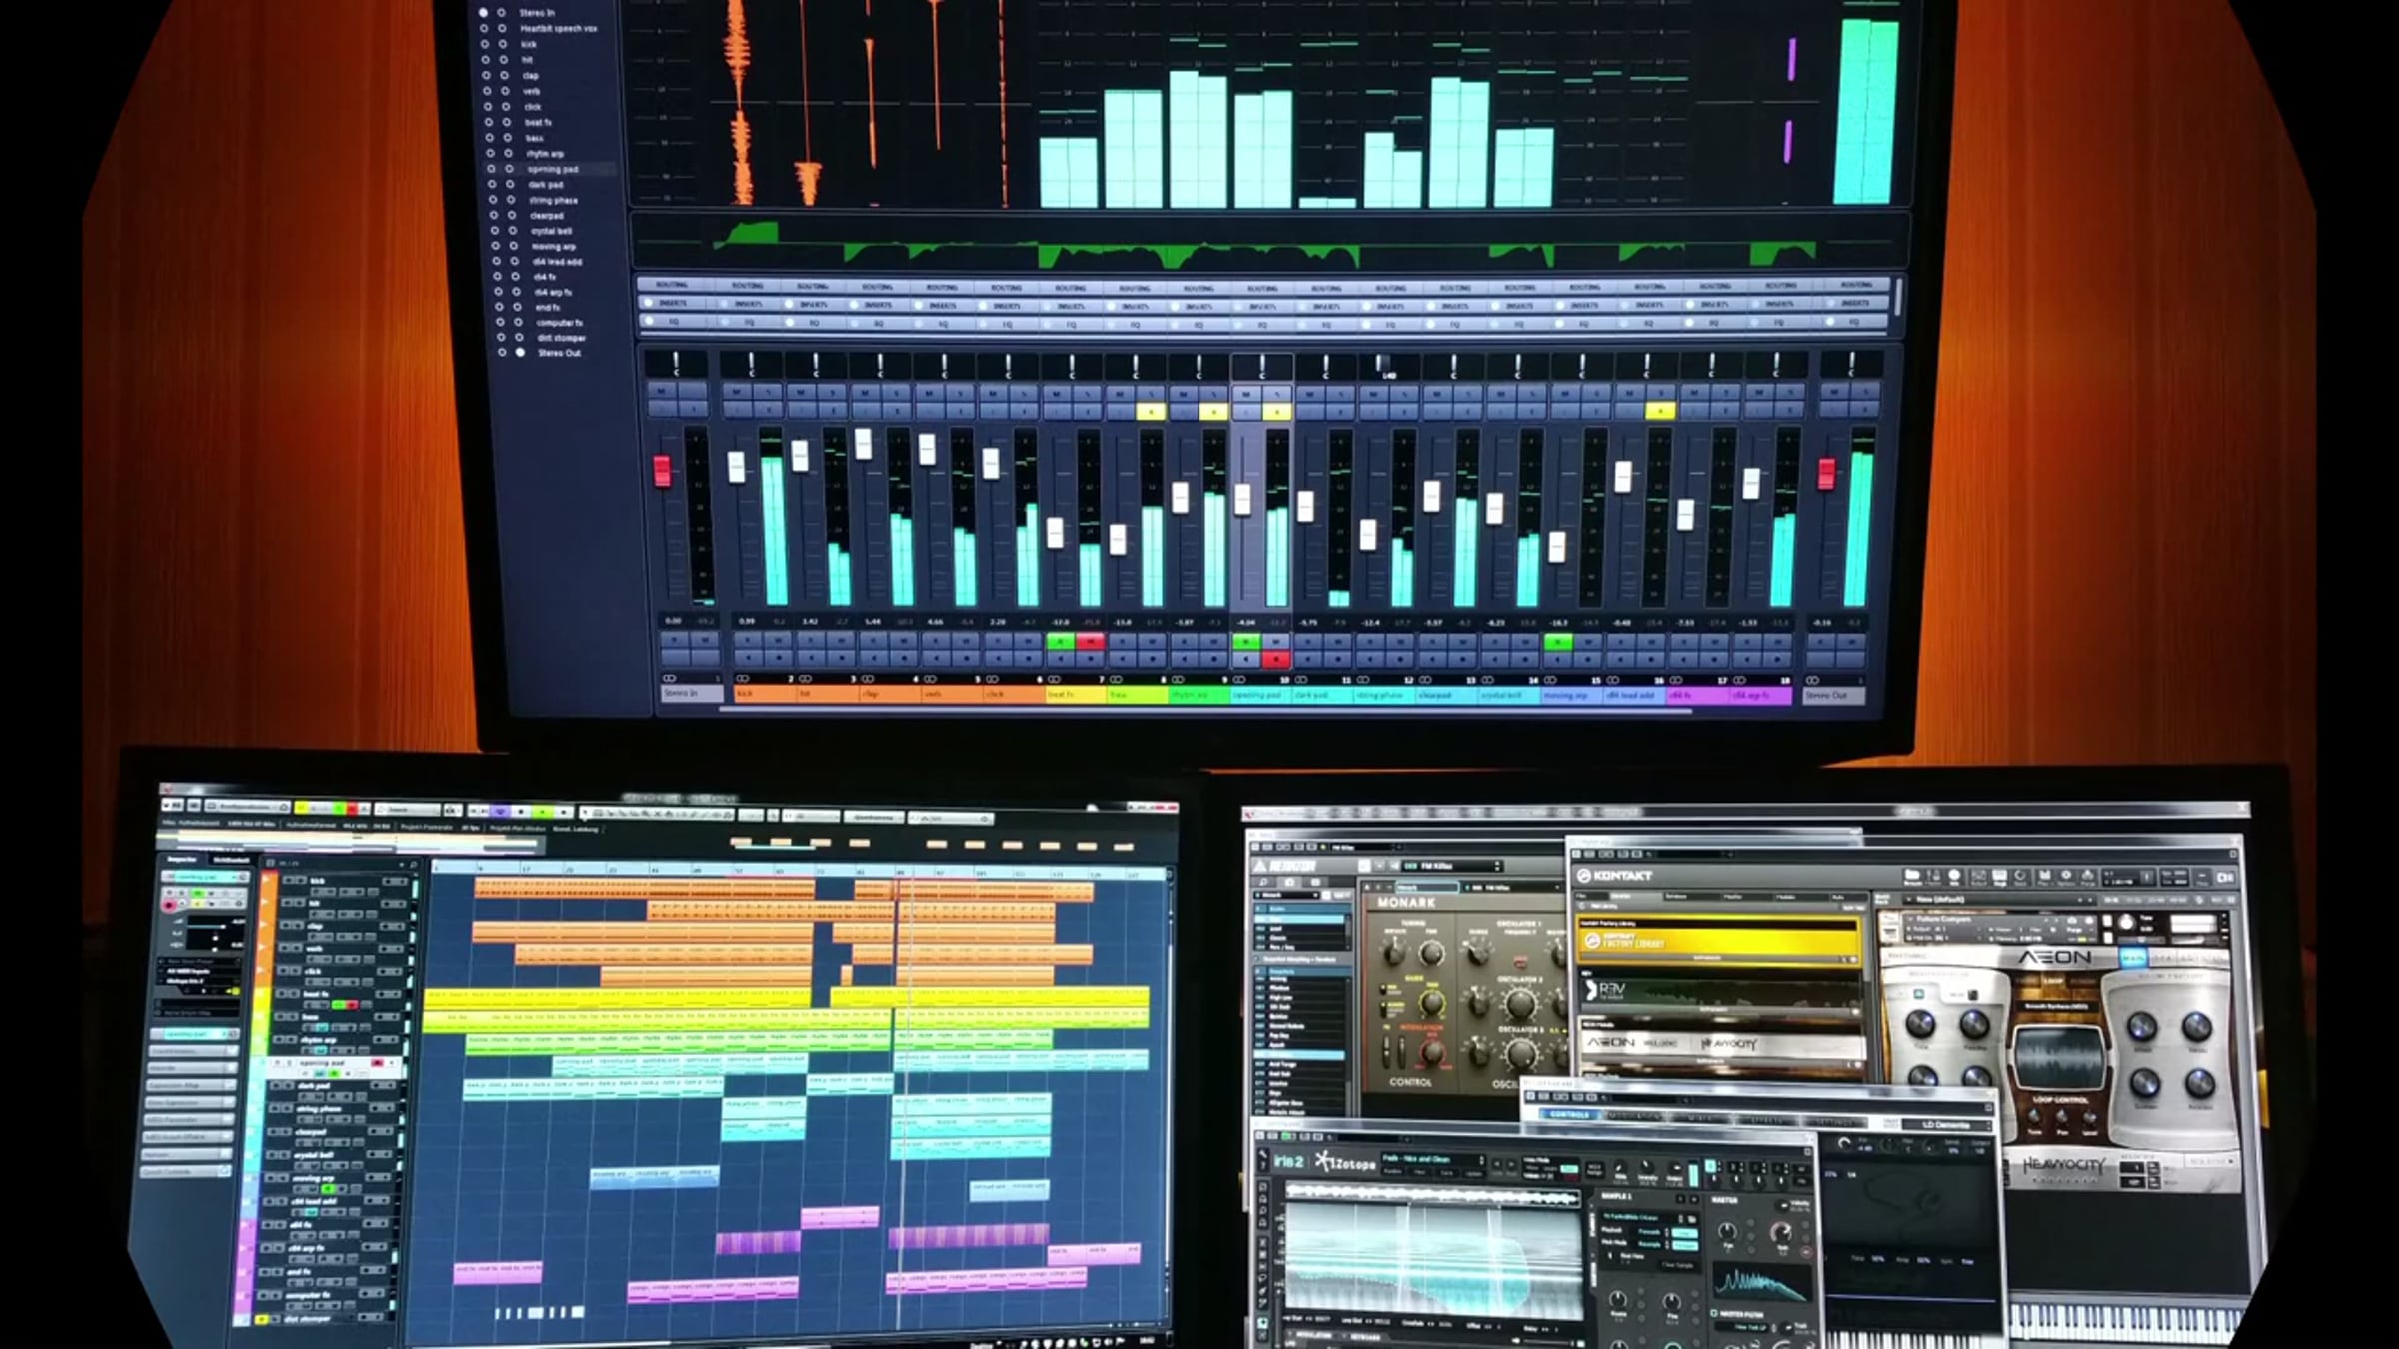This screenshot has height=1349, width=2399.
Task: Toggle green read automation on beat fx channel
Action: click(x=1060, y=642)
